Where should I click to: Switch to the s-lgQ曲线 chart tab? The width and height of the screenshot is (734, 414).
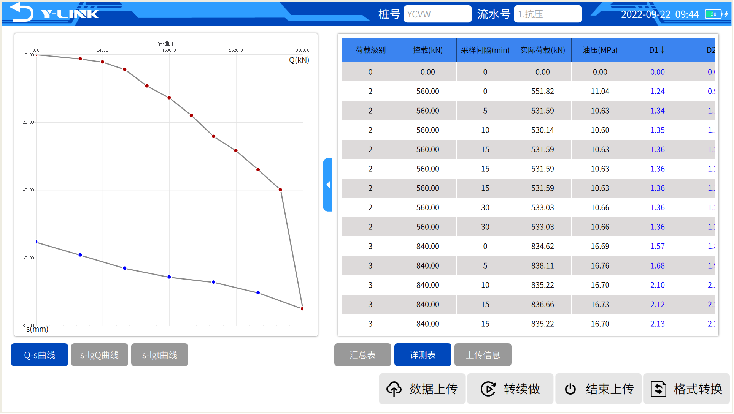[x=100, y=355]
